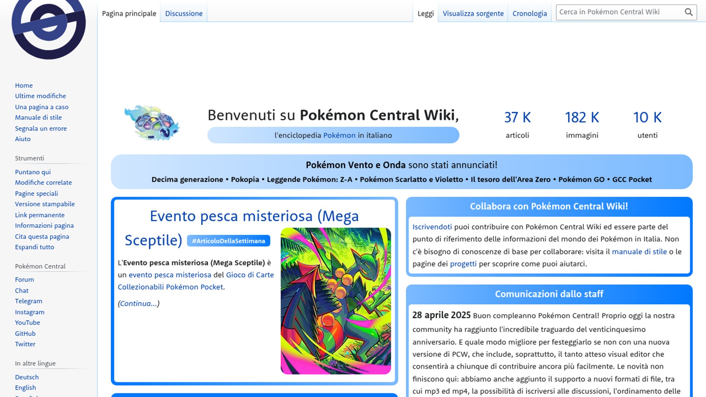Image resolution: width=706 pixels, height=397 pixels.
Task: Open the GCC Pocket link
Action: 632,179
